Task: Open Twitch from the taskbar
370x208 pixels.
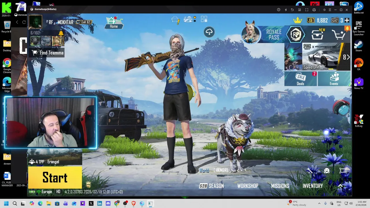Action: point(83,203)
